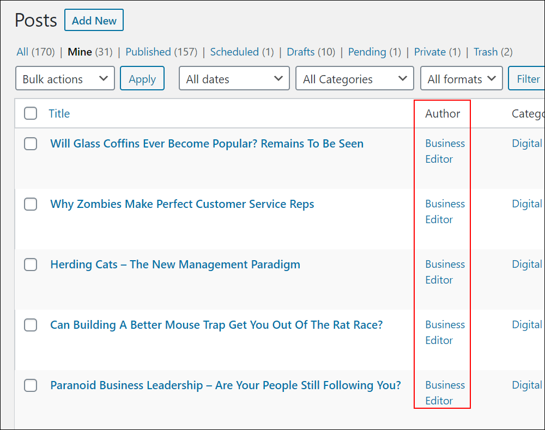This screenshot has width=545, height=430.
Task: Open 'Why Zombies Make Perfect Customer Service Reps'
Action: [182, 204]
